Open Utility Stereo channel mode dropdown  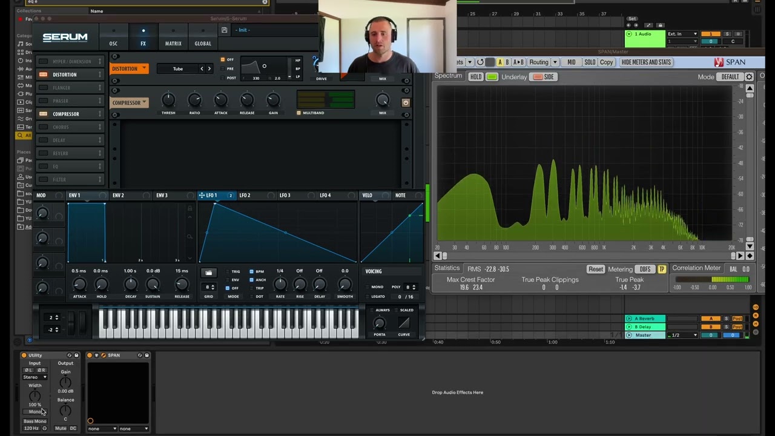point(35,377)
